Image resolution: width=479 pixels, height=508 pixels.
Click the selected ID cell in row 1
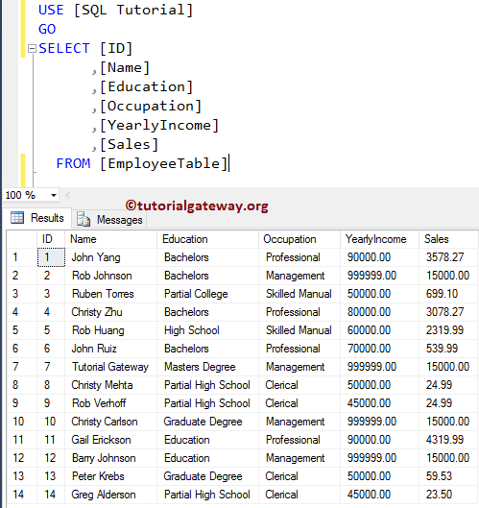click(51, 257)
